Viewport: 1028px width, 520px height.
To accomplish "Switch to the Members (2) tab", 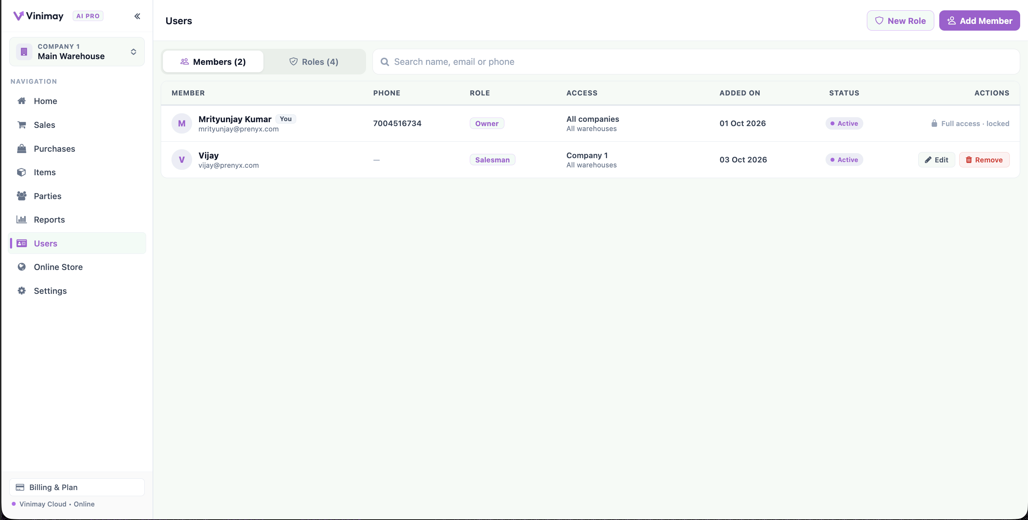I will pos(213,61).
